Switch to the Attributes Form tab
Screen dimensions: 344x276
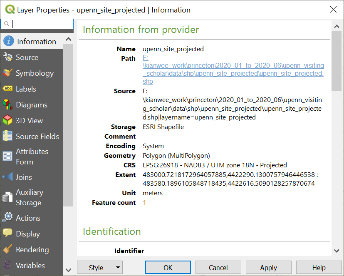32,157
